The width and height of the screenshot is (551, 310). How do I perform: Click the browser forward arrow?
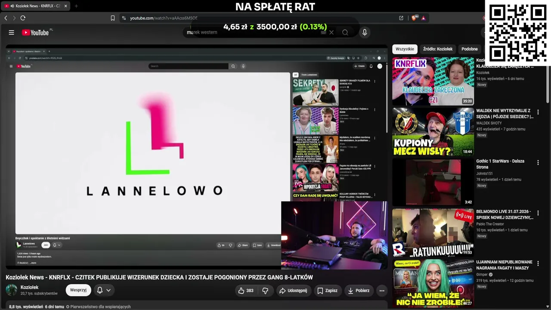pyautogui.click(x=14, y=18)
